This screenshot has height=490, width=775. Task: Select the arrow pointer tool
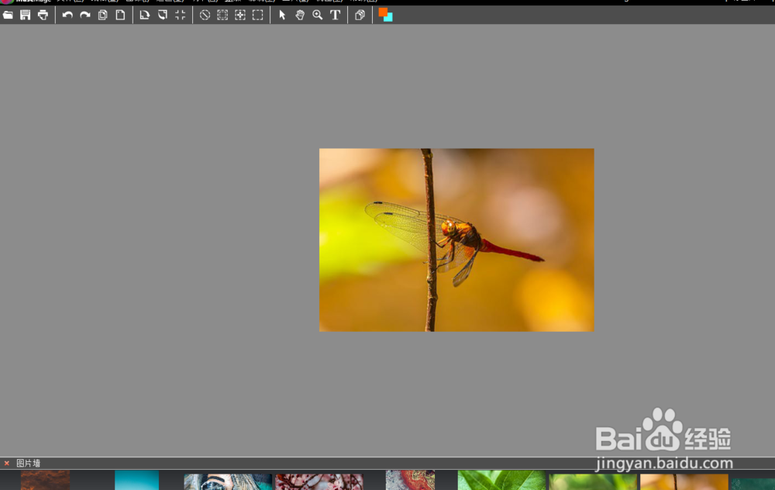point(282,15)
